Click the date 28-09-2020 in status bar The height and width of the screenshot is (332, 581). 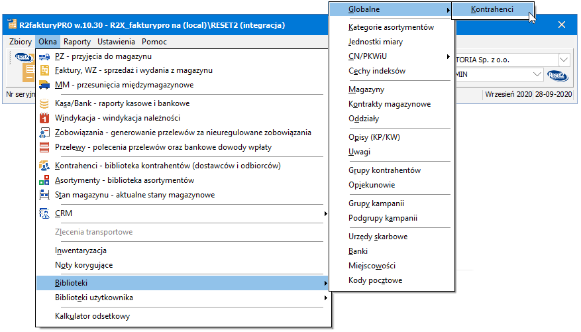click(x=554, y=94)
